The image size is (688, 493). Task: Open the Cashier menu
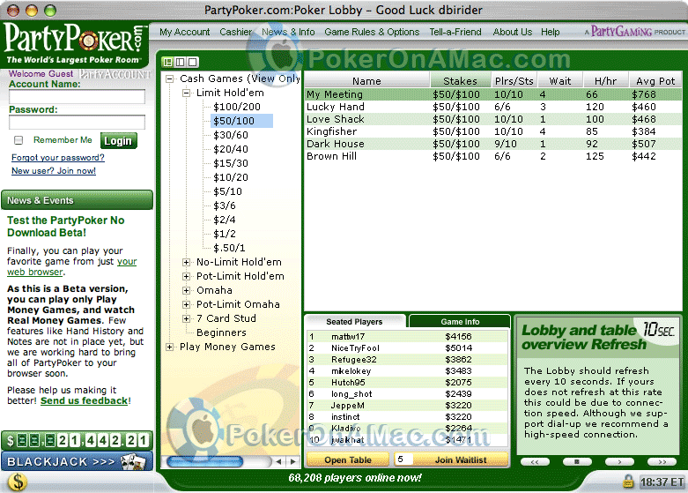point(235,32)
